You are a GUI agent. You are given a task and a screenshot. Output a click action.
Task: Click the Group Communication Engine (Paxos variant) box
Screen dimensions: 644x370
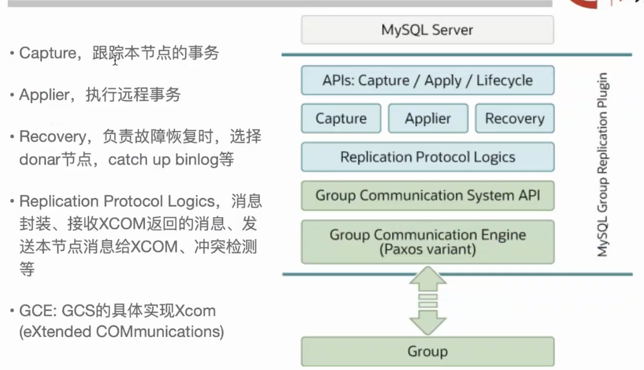[428, 242]
